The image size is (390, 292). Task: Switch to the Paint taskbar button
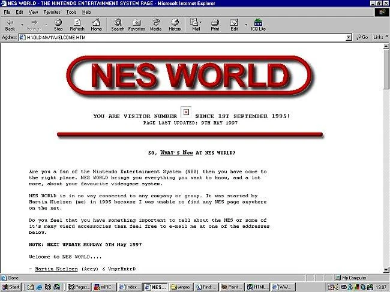click(232, 287)
